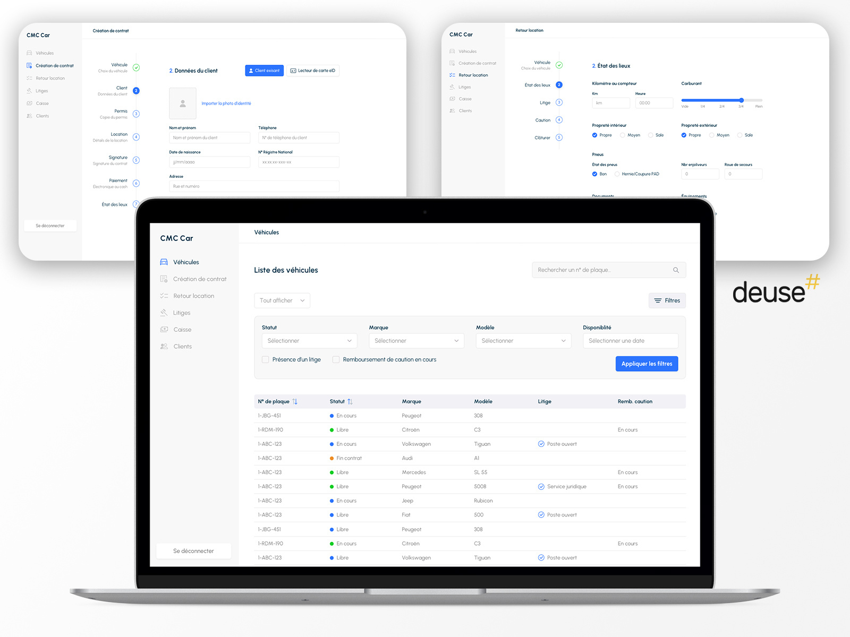Check Remboursement de caution en cours
Viewport: 850px width, 637px height.
336,359
